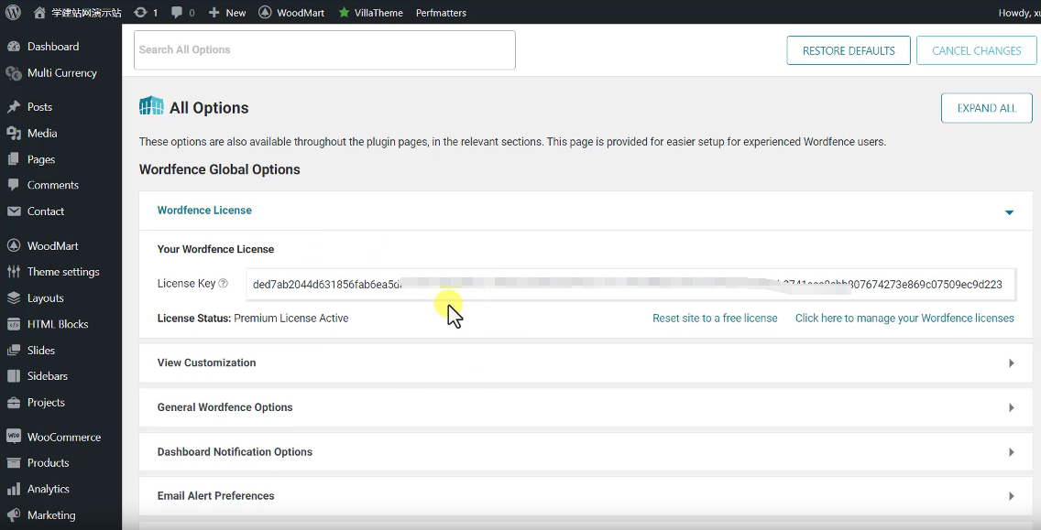Viewport: 1041px width, 530px height.
Task: Click the Your Wordfence License label
Action: pos(215,249)
